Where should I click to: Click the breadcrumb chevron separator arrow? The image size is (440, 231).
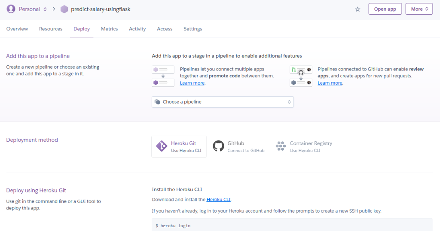point(54,9)
